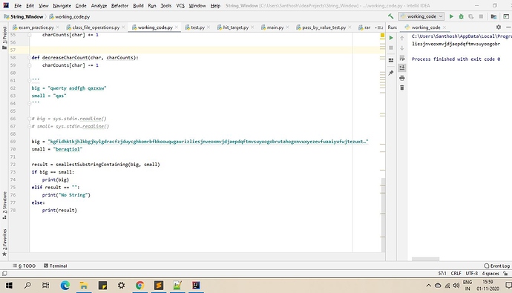Open the Terminal tool window

pyautogui.click(x=55, y=266)
